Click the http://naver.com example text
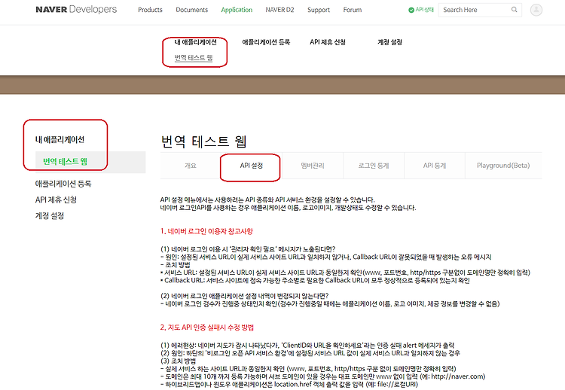The height and width of the screenshot is (390, 565). click(x=458, y=376)
